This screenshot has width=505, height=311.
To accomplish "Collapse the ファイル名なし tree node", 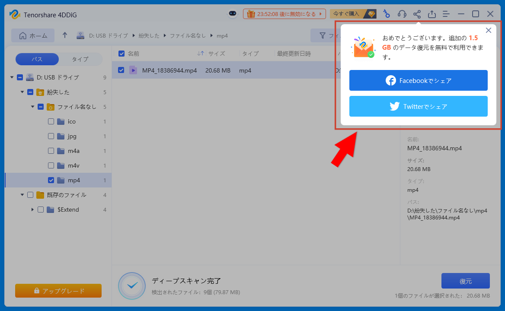I will tap(32, 106).
